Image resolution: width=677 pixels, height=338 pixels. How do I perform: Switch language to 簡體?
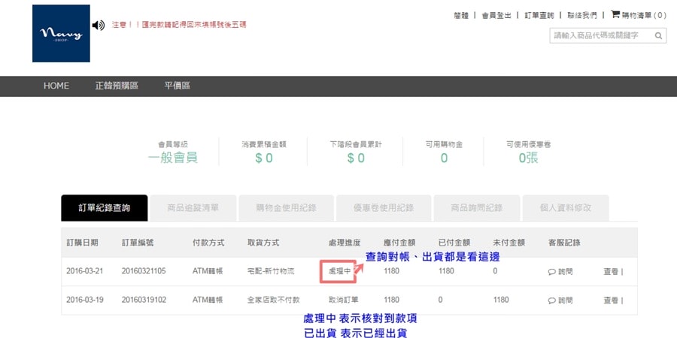point(461,15)
